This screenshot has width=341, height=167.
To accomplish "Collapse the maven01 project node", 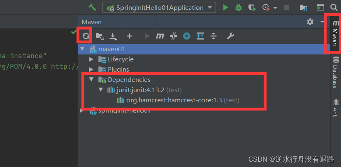I will pyautogui.click(x=82, y=49).
